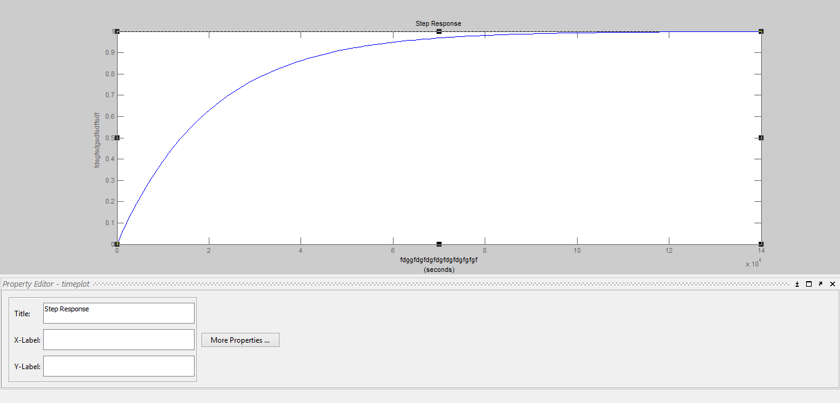Click the left-middle axes selection handle
The height and width of the screenshot is (403, 840).
pyautogui.click(x=117, y=138)
